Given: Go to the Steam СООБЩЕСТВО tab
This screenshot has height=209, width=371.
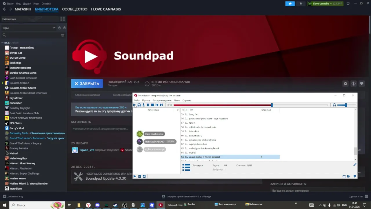Looking at the screenshot, I should pos(74,9).
